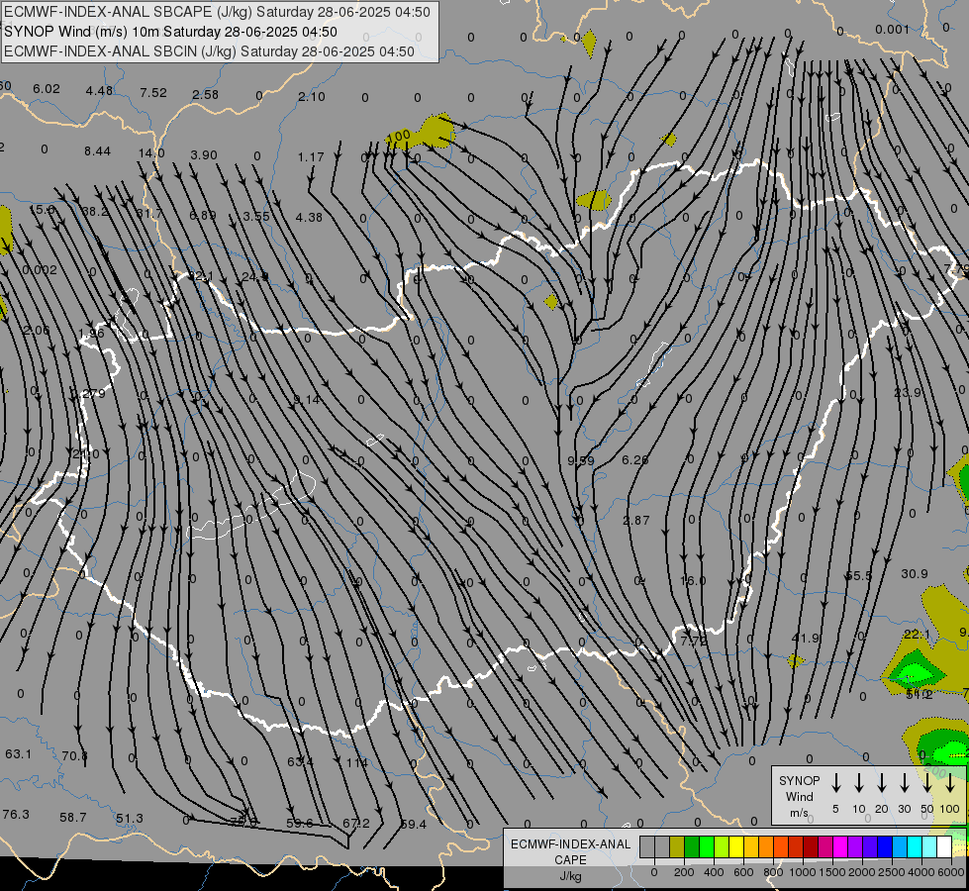Pick the dark red CAPE legend swatch
Image resolution: width=969 pixels, height=891 pixels.
click(811, 847)
